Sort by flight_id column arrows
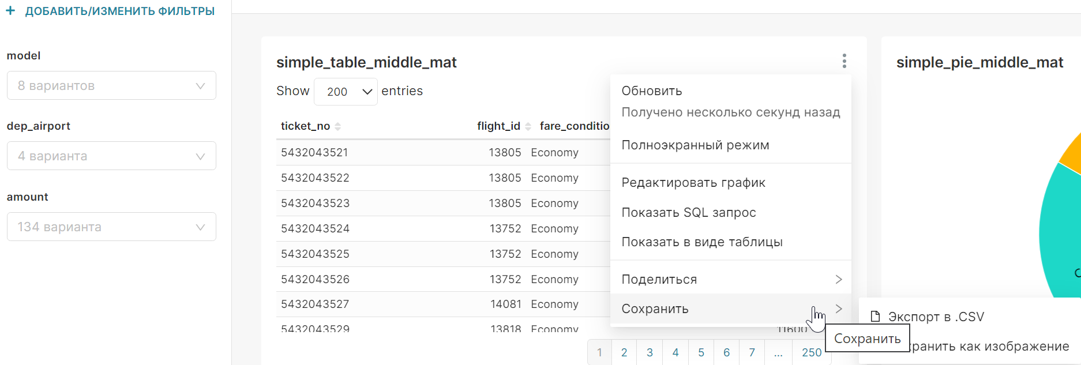Image resolution: width=1081 pixels, height=365 pixels. [x=528, y=126]
